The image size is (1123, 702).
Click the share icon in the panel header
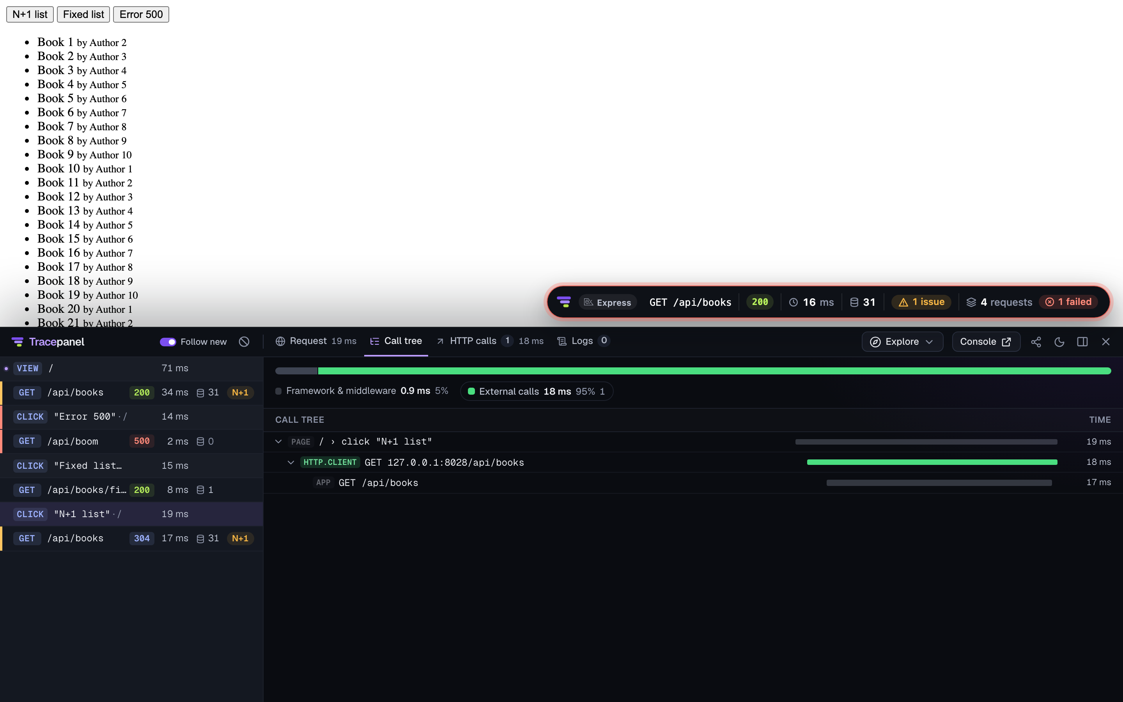(1036, 342)
